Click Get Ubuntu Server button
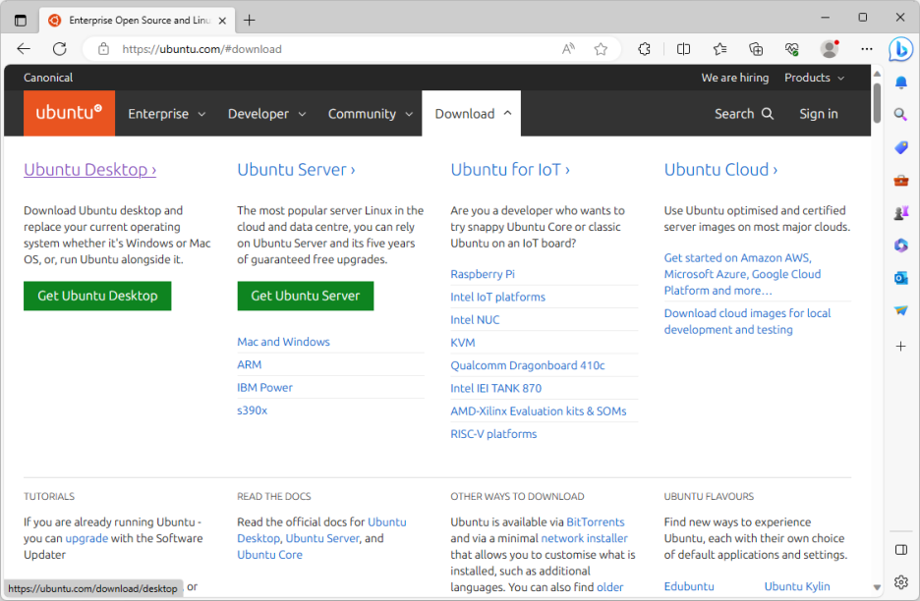The height and width of the screenshot is (601, 920). tap(305, 297)
